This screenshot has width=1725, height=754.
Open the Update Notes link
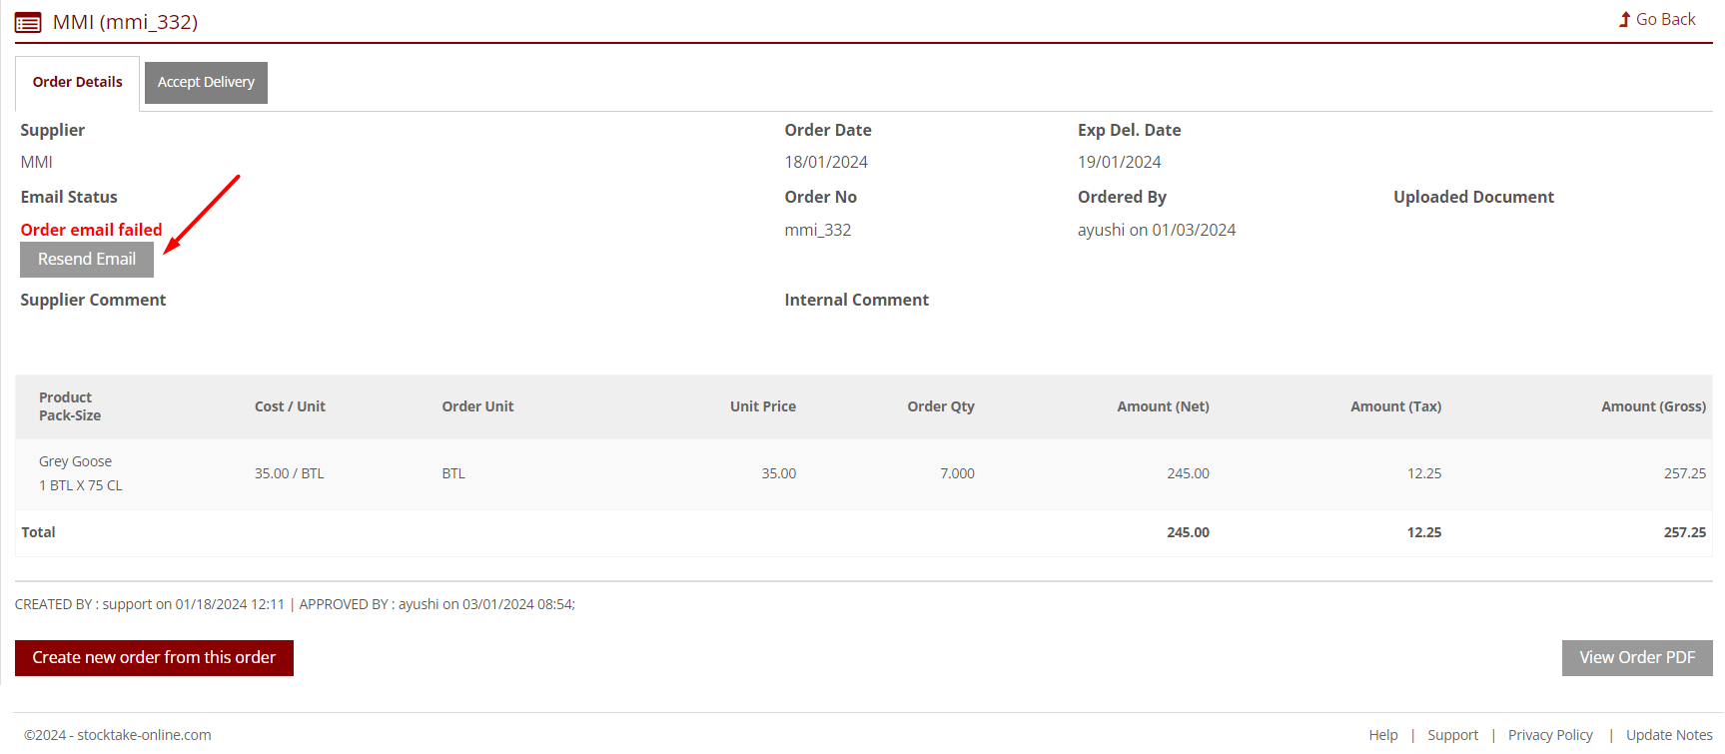(1668, 735)
